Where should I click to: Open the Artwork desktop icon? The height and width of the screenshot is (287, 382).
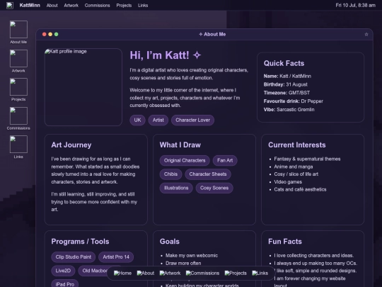tap(18, 61)
